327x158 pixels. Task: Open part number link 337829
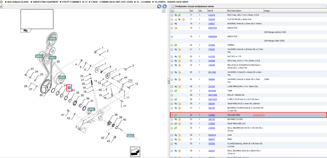point(212,45)
